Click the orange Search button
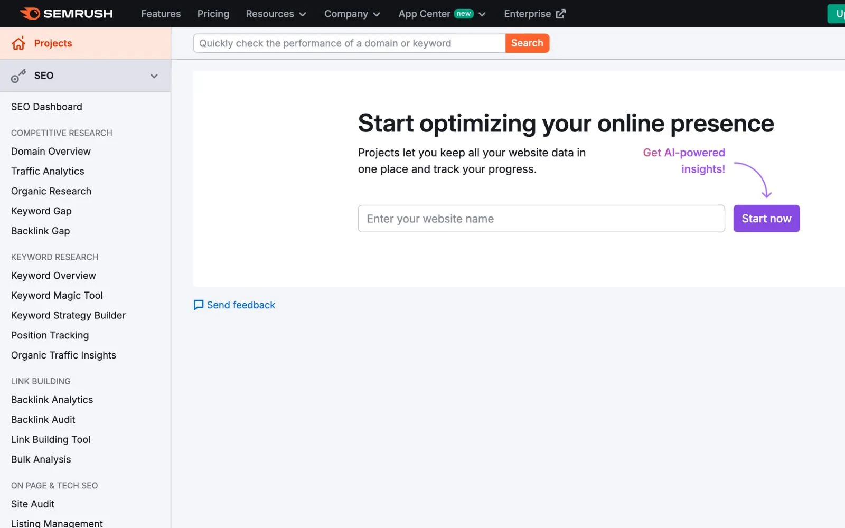 [x=527, y=43]
